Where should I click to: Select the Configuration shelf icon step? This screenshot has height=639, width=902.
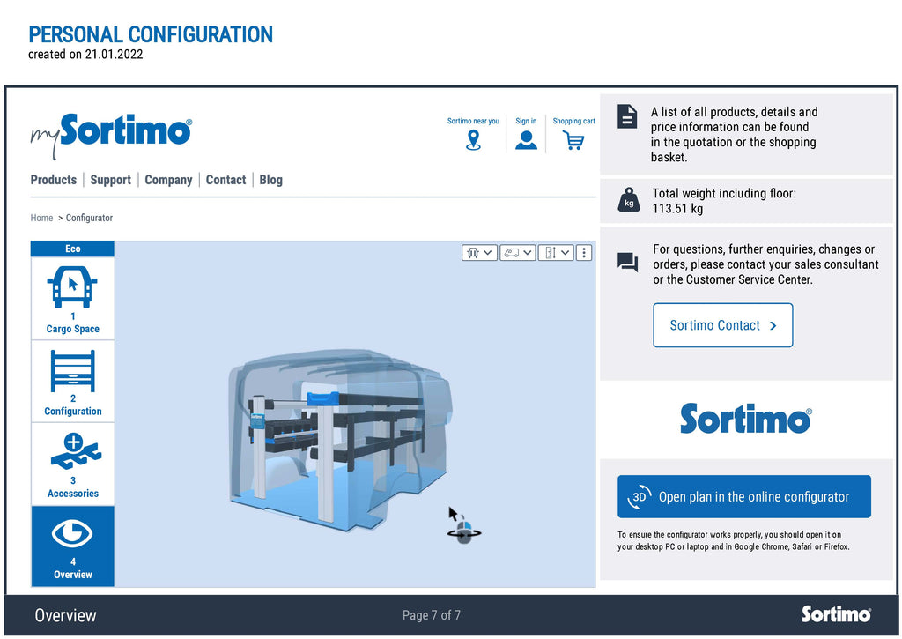pos(72,371)
